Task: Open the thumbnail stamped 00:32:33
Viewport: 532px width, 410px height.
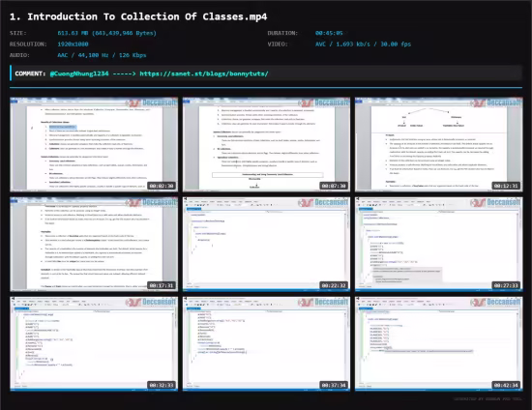Action: (94, 344)
